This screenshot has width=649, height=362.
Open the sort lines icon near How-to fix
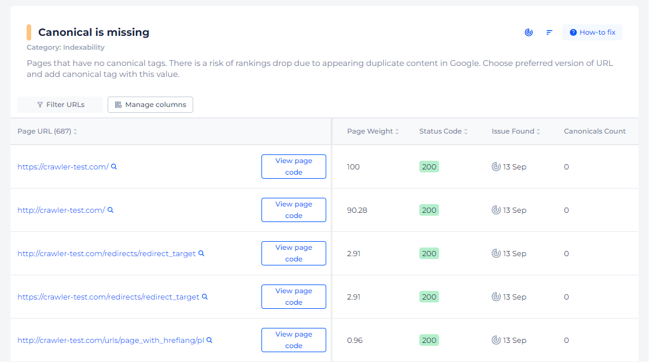pyautogui.click(x=550, y=32)
